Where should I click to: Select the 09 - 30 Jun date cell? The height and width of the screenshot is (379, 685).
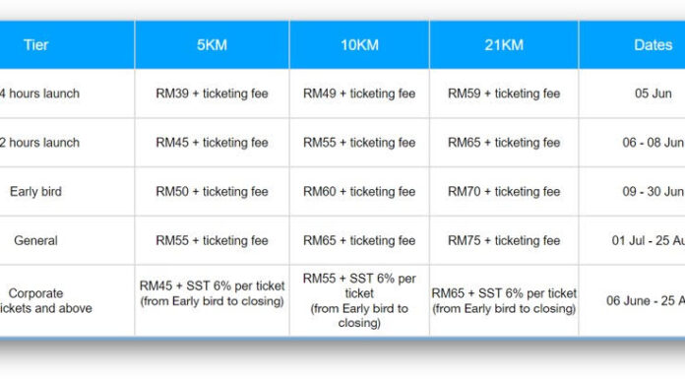tap(632, 191)
